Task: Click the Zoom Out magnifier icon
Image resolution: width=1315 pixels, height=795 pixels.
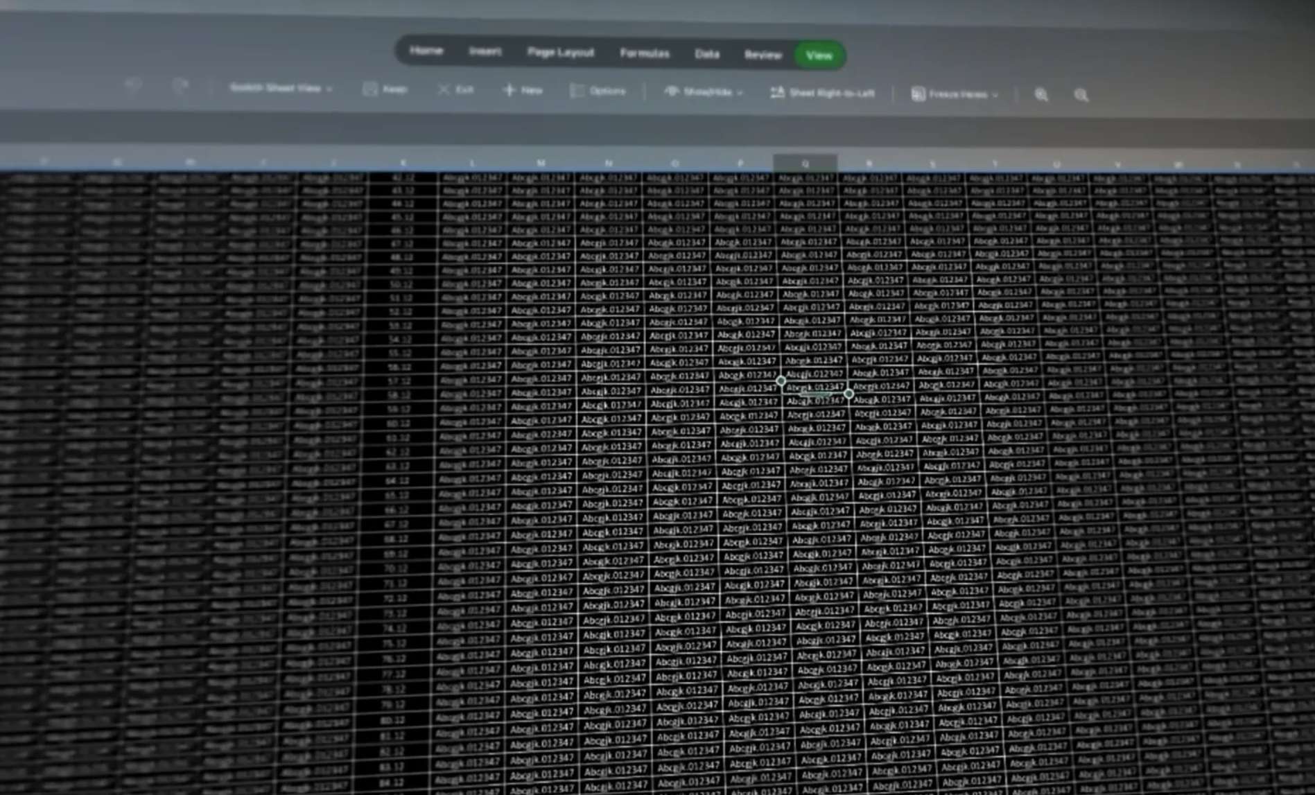Action: coord(1081,96)
